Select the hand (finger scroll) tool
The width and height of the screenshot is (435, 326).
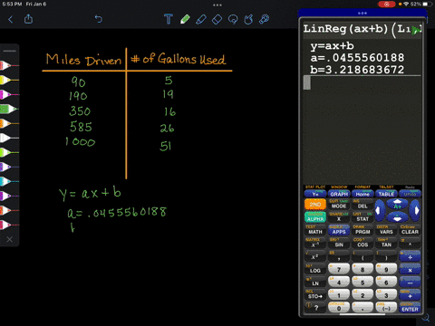pyautogui.click(x=248, y=19)
